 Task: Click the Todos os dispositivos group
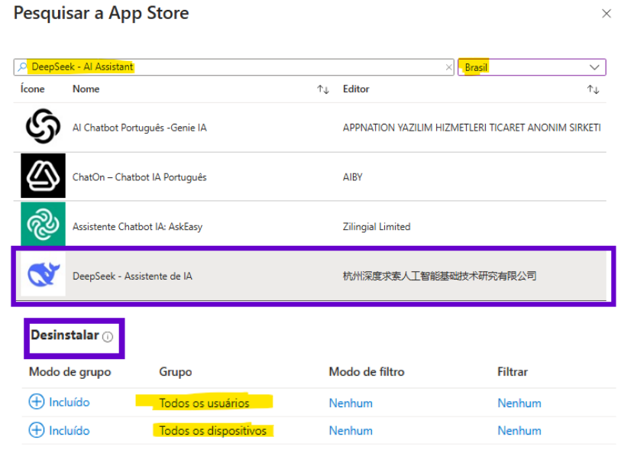pos(213,431)
